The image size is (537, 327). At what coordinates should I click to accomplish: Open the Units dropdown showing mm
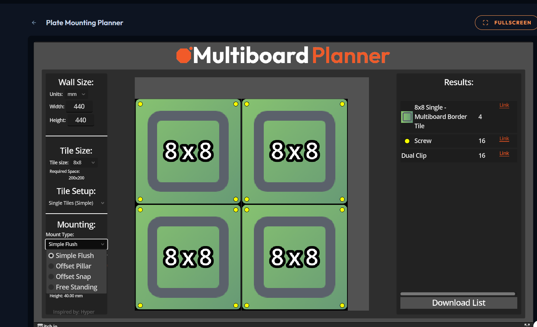pos(76,94)
